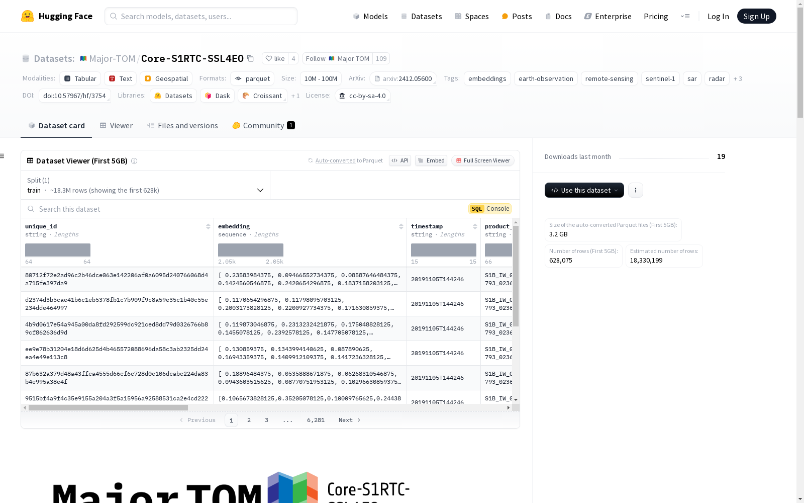This screenshot has height=503, width=804.
Task: Open the DOI 10.57967/hf/3754 dropdown
Action: (x=74, y=96)
